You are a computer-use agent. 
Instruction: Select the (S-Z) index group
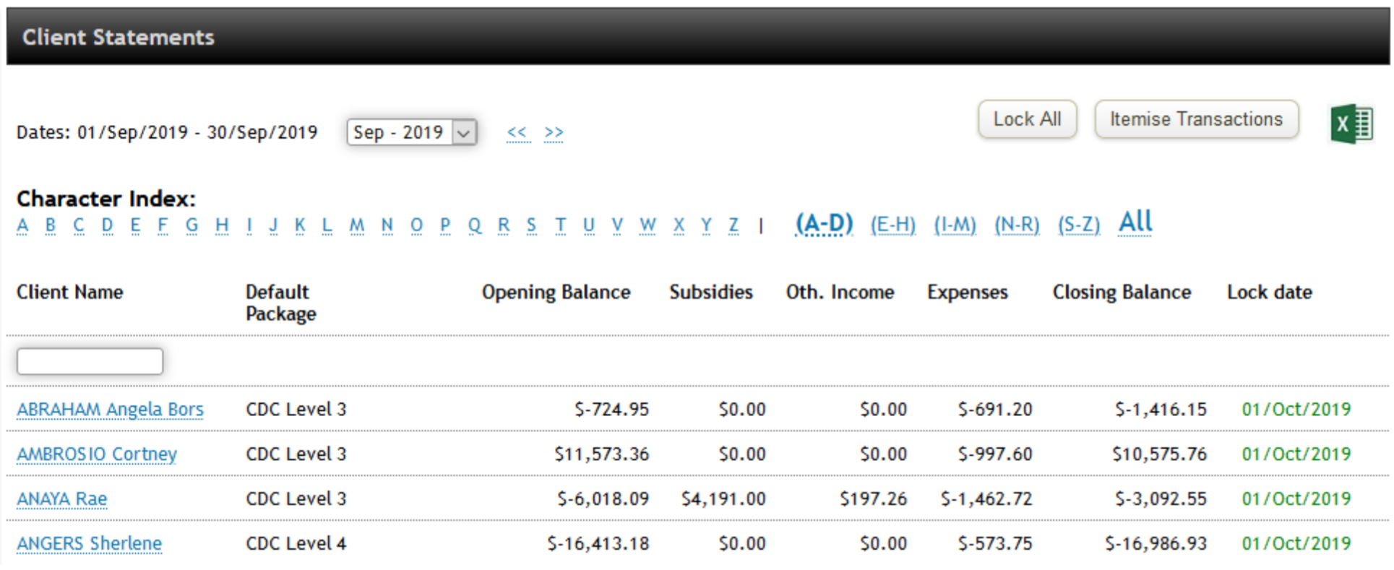pos(1079,225)
